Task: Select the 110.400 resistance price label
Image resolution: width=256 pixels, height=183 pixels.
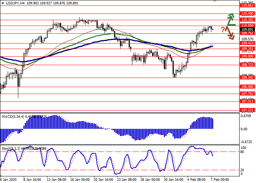Action: pos(246,13)
